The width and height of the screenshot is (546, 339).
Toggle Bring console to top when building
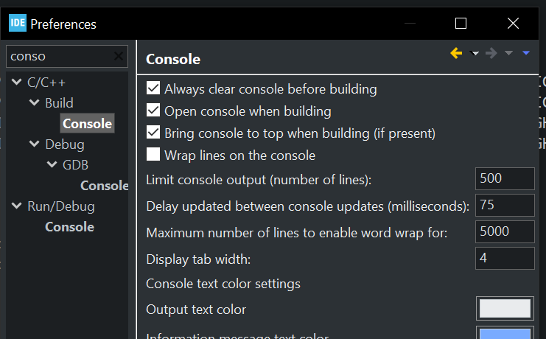(153, 133)
